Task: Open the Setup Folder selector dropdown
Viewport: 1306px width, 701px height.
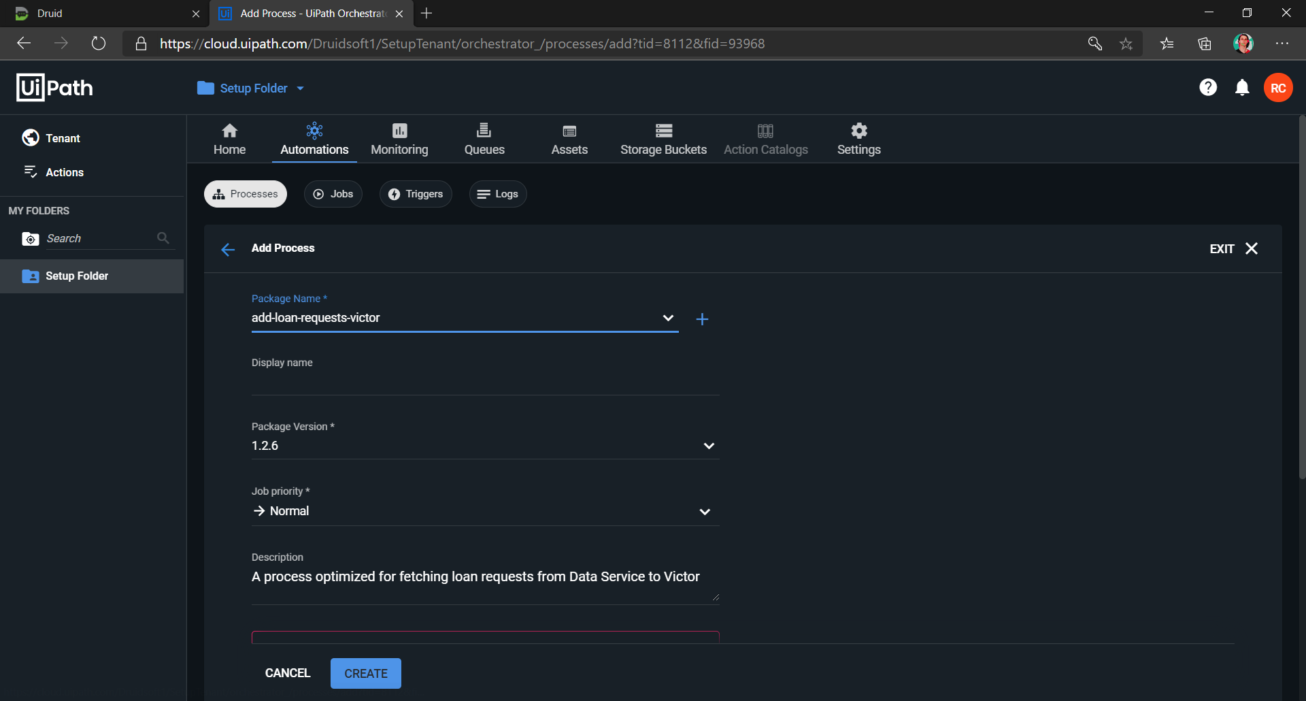Action: pyautogui.click(x=251, y=88)
